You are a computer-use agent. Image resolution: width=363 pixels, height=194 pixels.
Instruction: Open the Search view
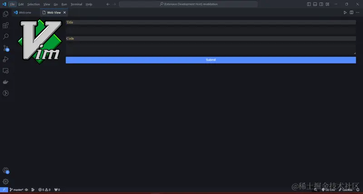[5, 37]
